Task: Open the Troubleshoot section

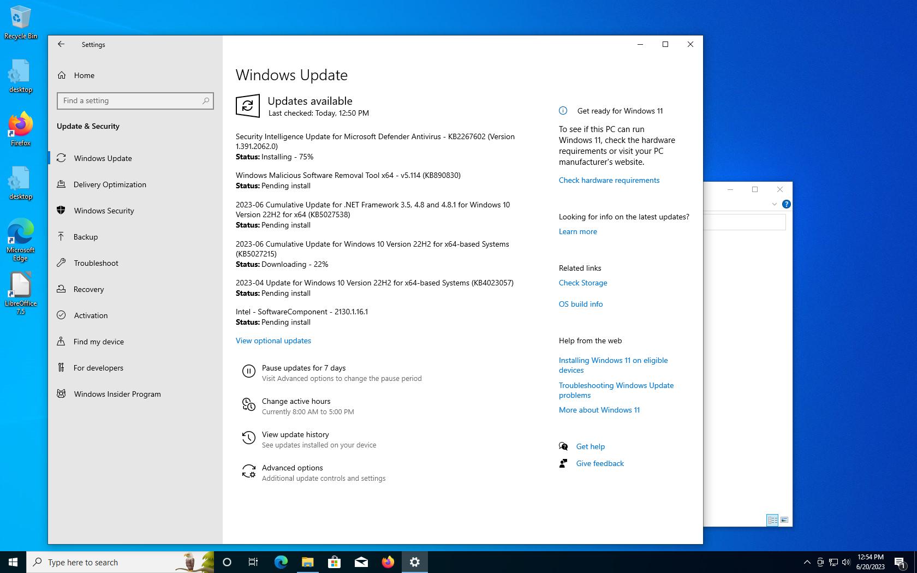Action: pyautogui.click(x=96, y=263)
